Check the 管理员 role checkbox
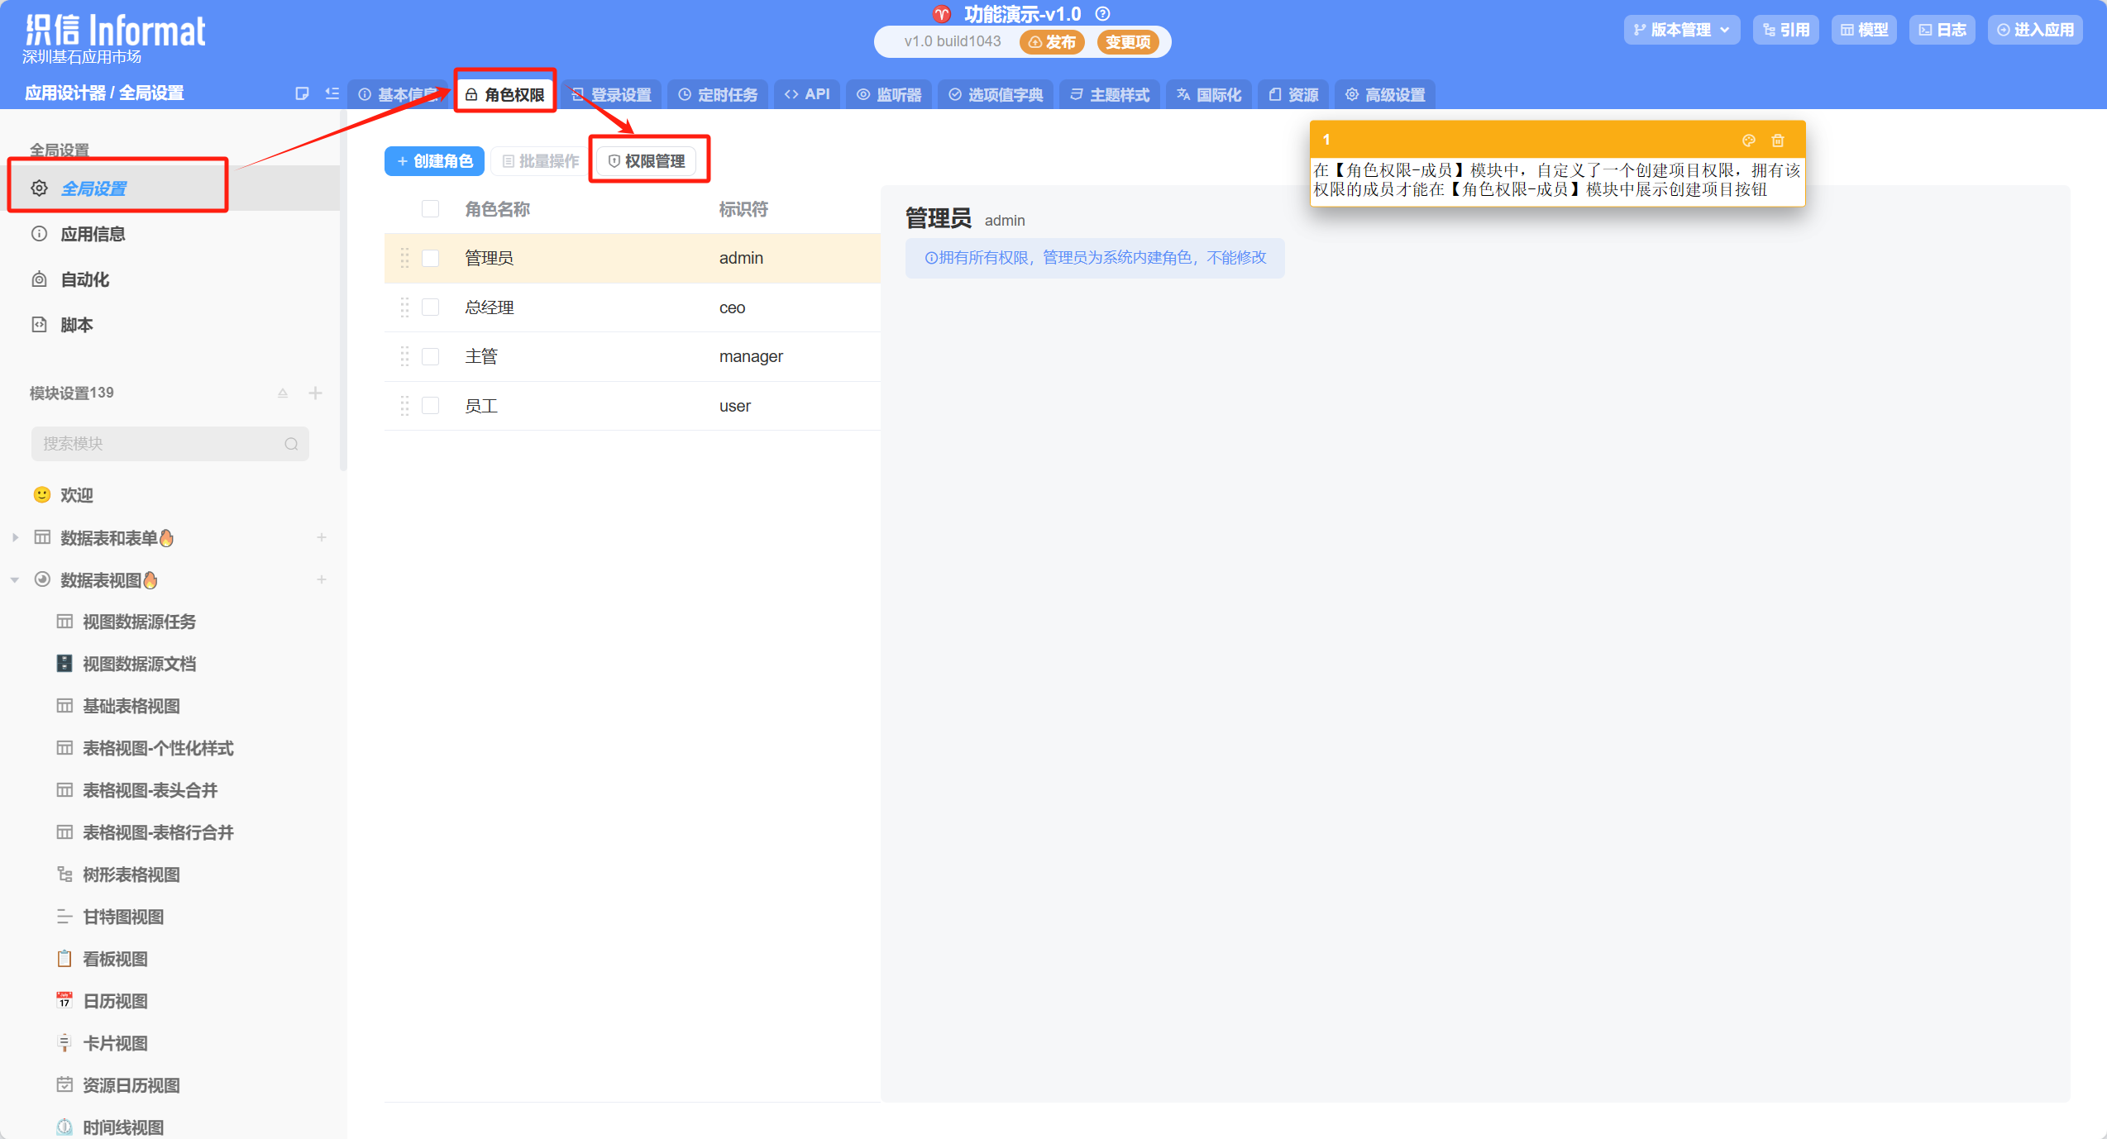Screen dimensions: 2107x1139 click(x=430, y=258)
